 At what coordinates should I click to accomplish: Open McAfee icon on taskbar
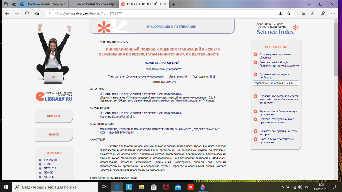pyautogui.click(x=166, y=187)
